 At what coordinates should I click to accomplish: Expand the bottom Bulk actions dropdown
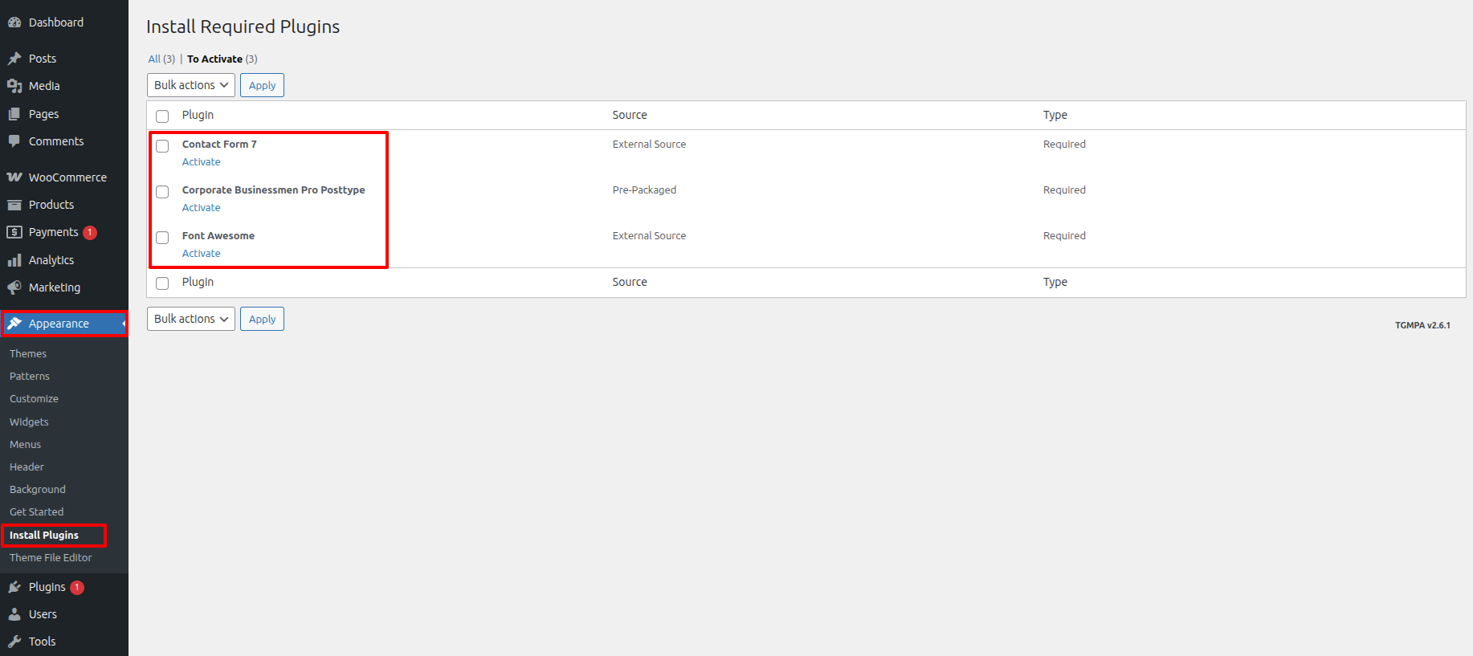coord(190,319)
